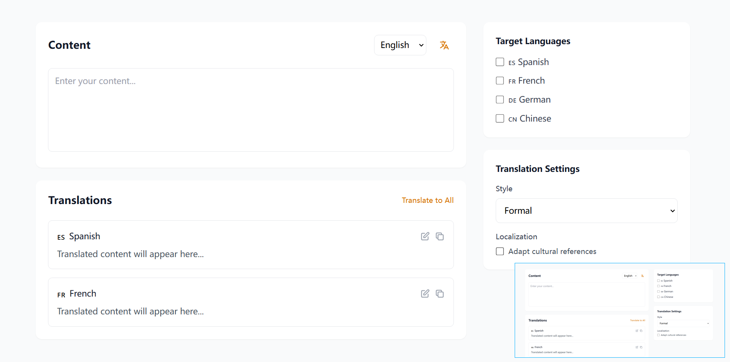This screenshot has width=730, height=362.
Task: Click the Content heading
Action: pos(69,45)
